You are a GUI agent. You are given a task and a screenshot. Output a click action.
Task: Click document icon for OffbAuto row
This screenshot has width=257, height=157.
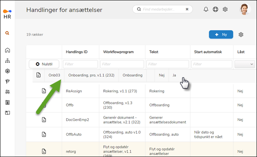point(44,134)
